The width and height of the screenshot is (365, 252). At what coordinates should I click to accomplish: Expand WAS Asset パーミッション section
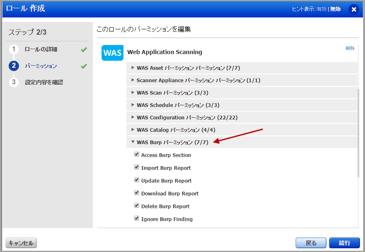(x=133, y=68)
